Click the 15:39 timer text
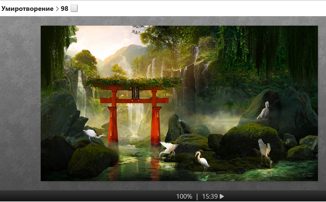 pos(210,196)
